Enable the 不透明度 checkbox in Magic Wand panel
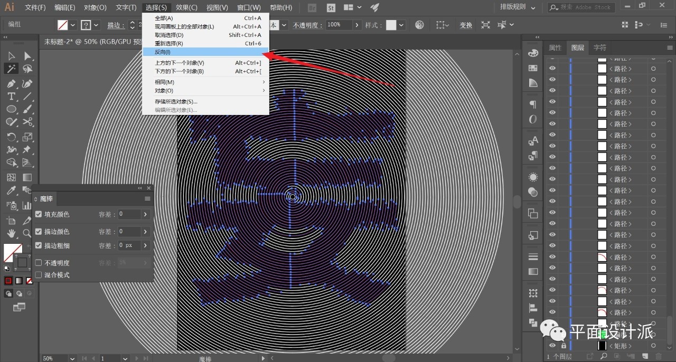The width and height of the screenshot is (676, 362). pos(39,263)
